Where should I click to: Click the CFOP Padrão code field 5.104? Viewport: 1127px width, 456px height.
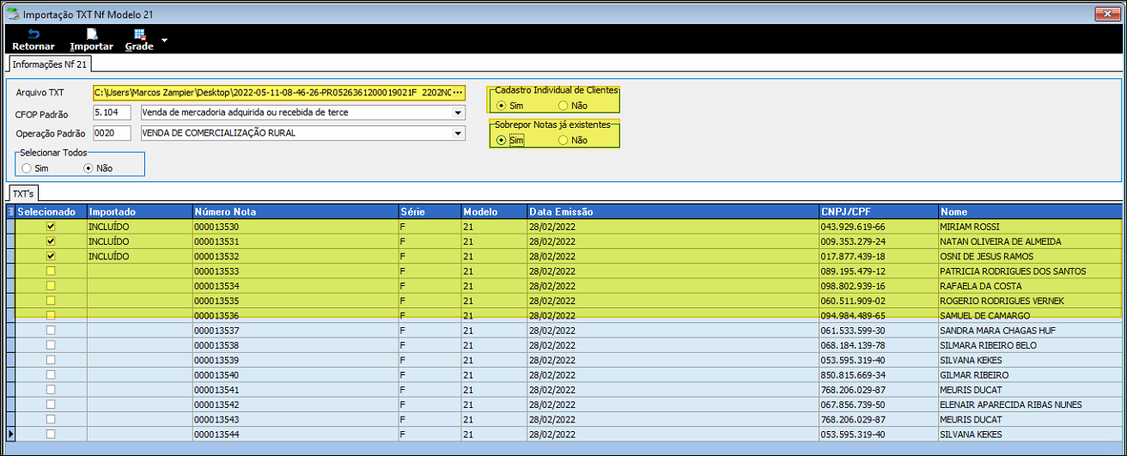pyautogui.click(x=112, y=112)
